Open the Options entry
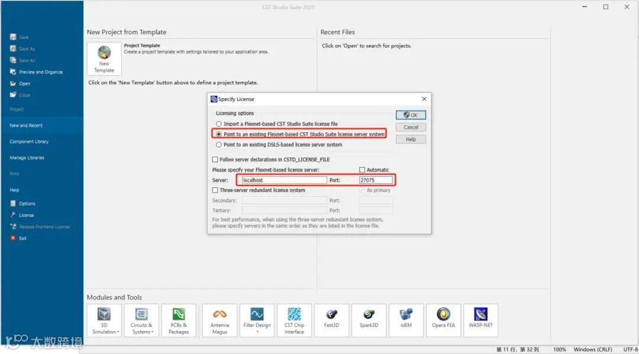 [x=23, y=203]
